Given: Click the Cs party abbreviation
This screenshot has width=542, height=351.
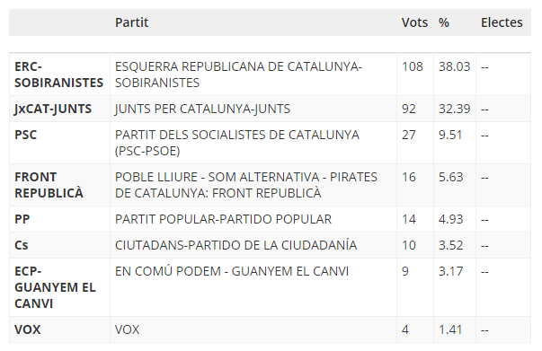Looking at the screenshot, I should pos(21,245).
